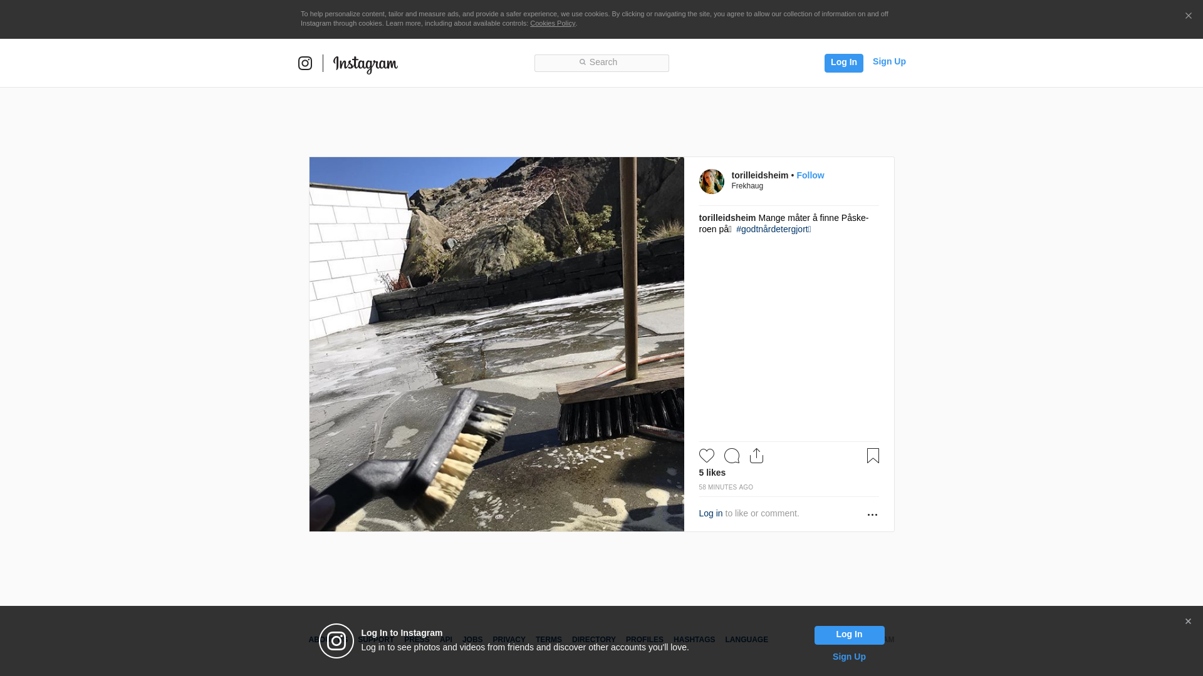Like the post with heart icon
Viewport: 1203px width, 676px height.
click(706, 456)
